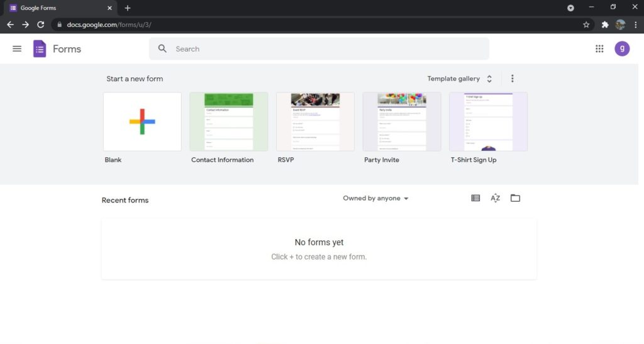Open the Contact Information template
Viewport: 644px width, 344px height.
229,121
